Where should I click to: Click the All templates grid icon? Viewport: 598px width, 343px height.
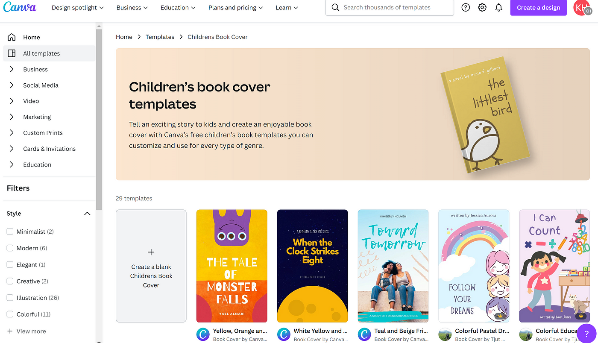(x=12, y=53)
